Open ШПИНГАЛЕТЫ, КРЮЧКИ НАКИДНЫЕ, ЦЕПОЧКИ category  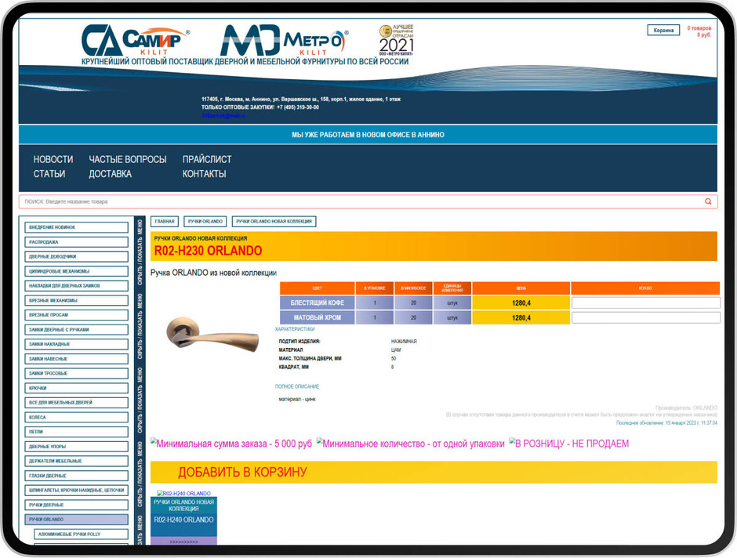click(x=76, y=491)
